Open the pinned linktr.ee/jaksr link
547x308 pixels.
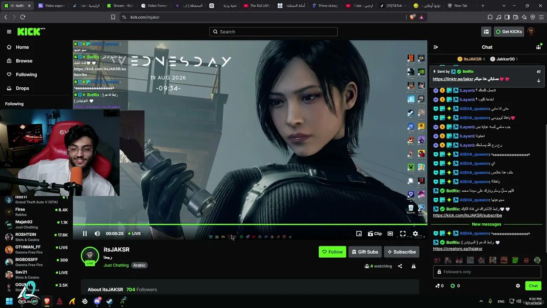pyautogui.click(x=453, y=79)
